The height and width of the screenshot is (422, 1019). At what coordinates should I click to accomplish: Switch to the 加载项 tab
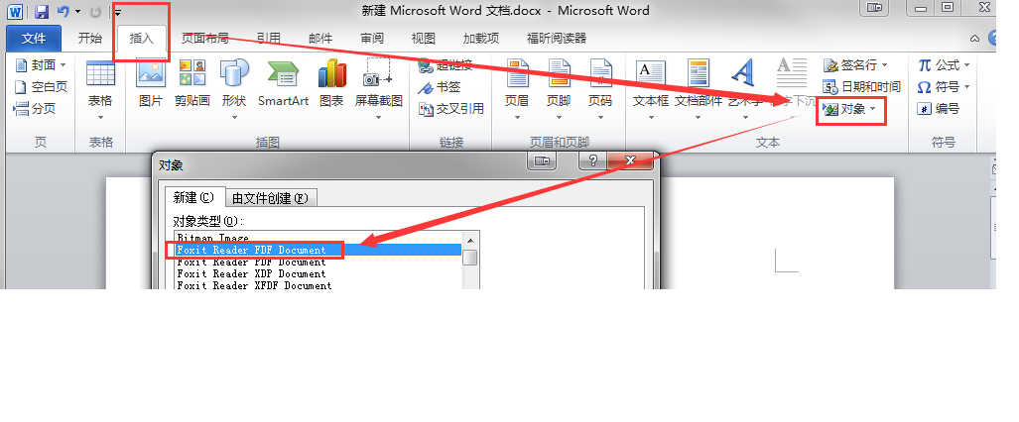tap(480, 39)
